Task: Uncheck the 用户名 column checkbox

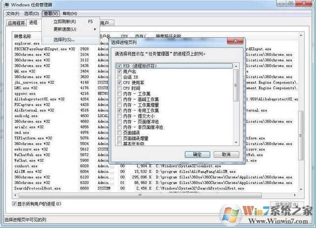Action: 119,72
